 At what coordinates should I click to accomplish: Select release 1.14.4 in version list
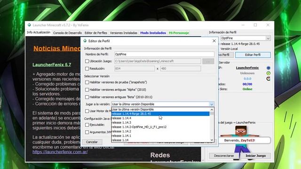(160, 118)
